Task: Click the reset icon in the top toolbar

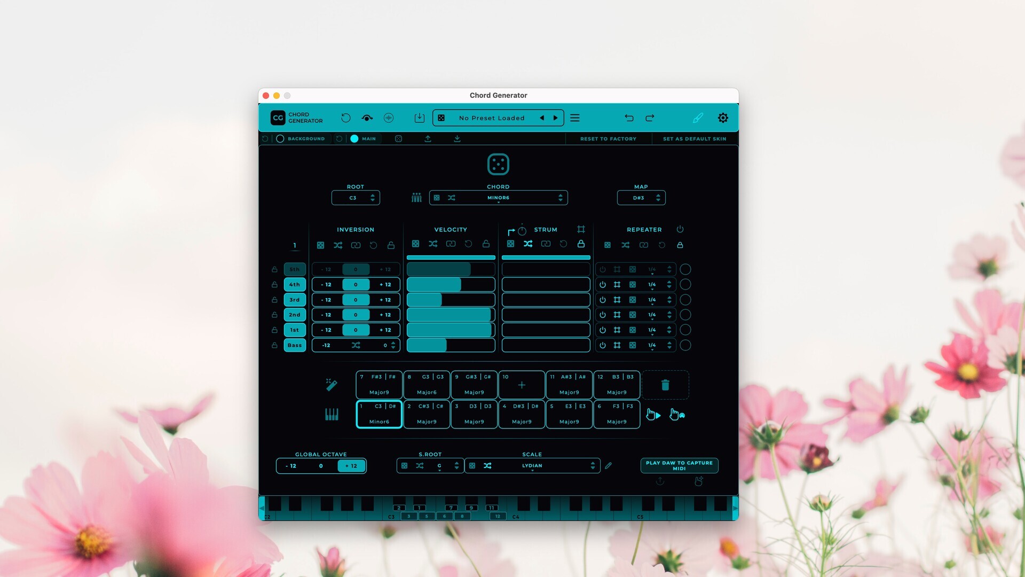Action: tap(346, 118)
